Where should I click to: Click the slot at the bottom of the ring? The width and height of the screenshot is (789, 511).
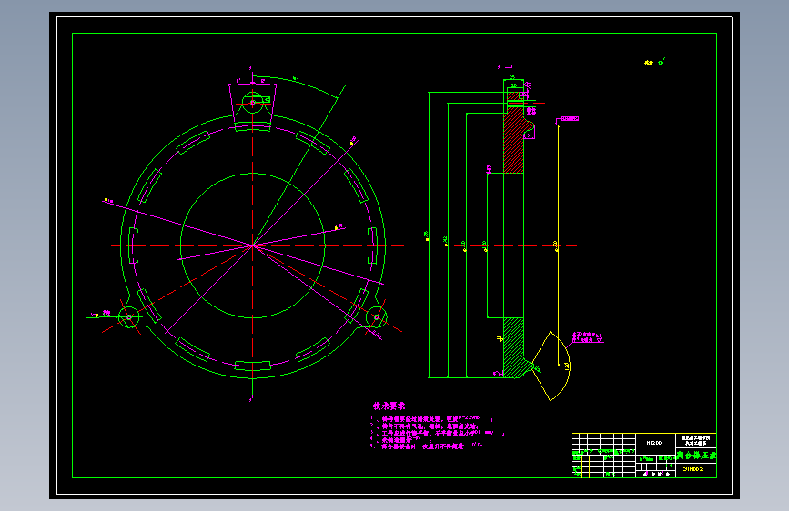[253, 366]
